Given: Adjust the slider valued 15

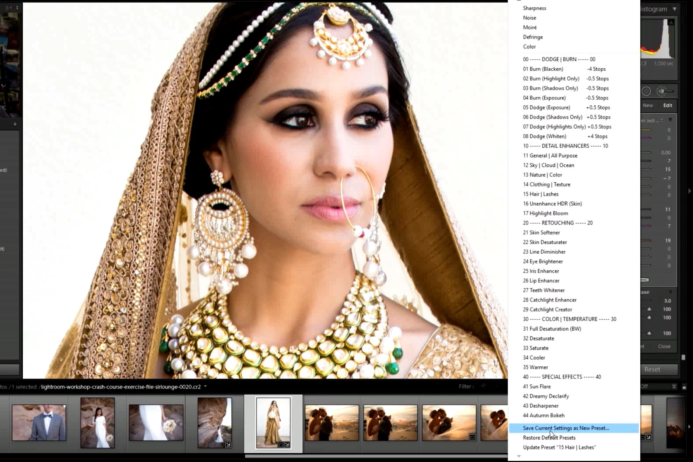Looking at the screenshot, I should point(646,169).
